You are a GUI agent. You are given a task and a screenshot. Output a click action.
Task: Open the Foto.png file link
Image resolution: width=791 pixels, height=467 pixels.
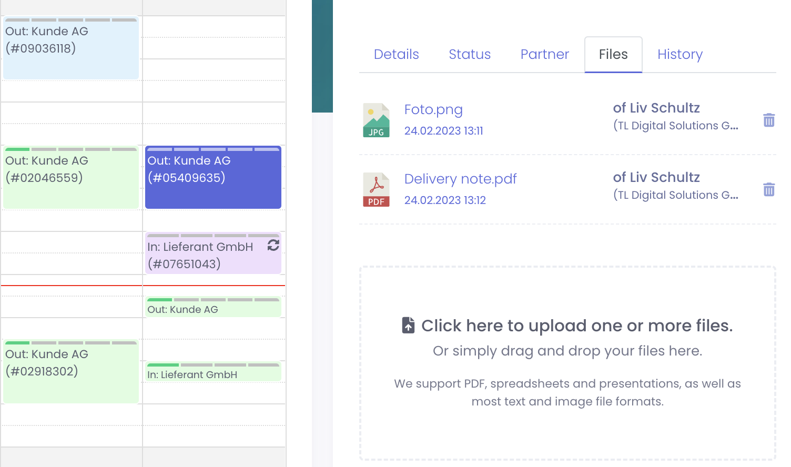tap(433, 109)
